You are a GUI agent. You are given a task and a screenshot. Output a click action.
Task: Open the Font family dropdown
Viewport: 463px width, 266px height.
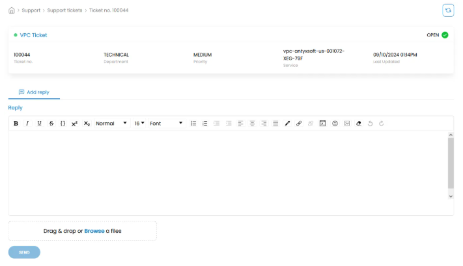(166, 124)
